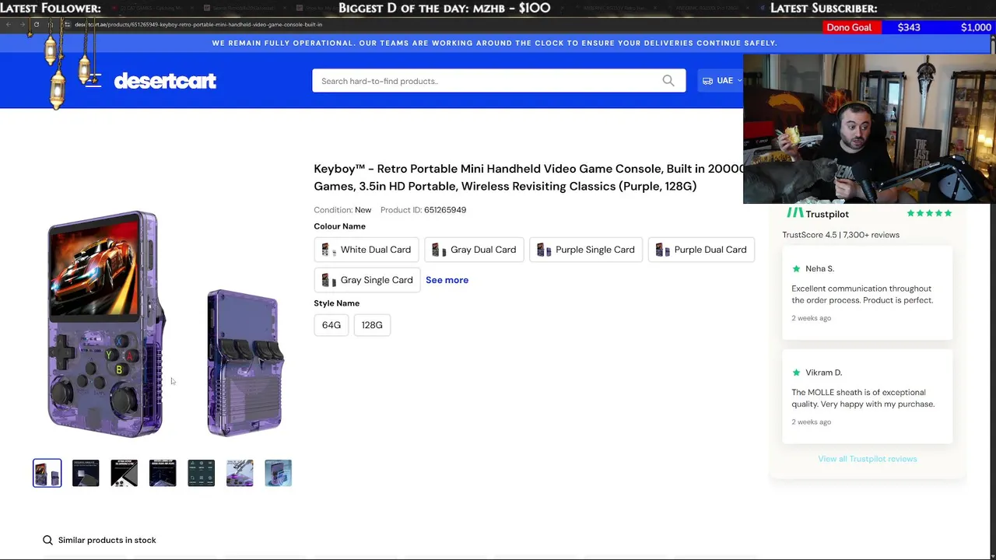Click the search magnifier icon in search bar
The width and height of the screenshot is (996, 560).
click(x=668, y=81)
